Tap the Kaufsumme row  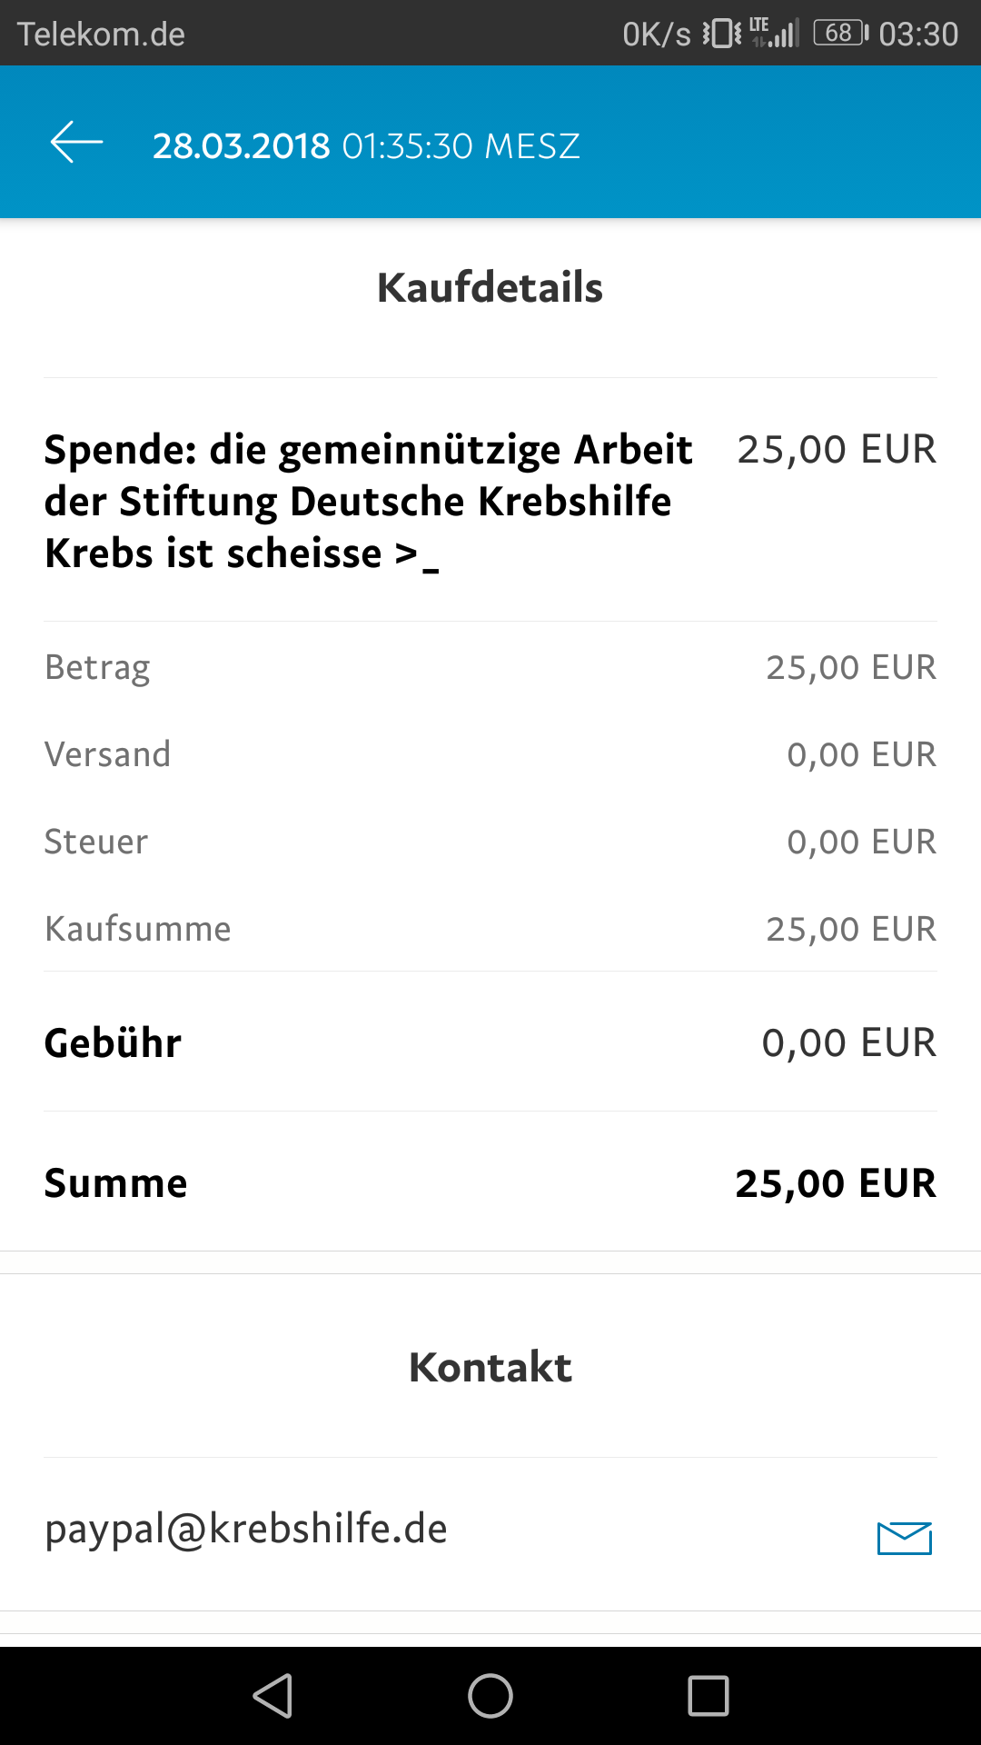(490, 929)
